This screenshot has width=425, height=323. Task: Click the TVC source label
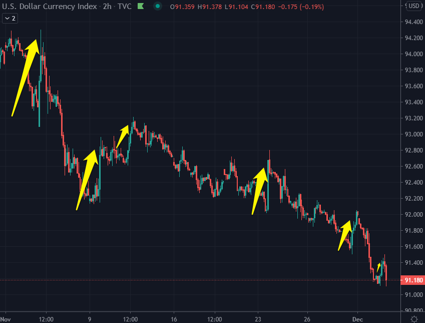pos(125,6)
